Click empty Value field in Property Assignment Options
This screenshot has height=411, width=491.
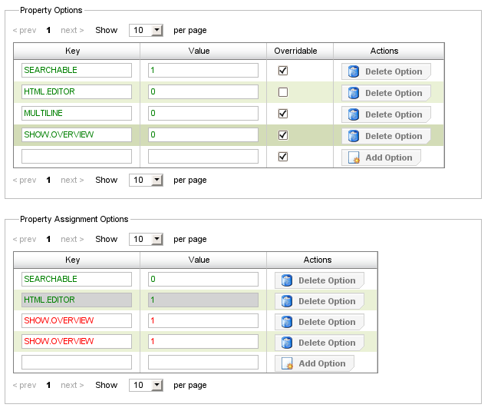[203, 362]
